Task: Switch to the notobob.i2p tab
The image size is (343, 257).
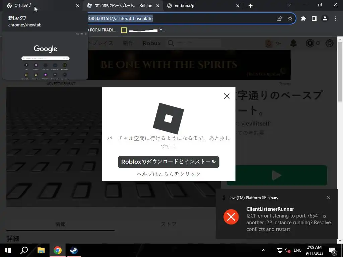Action: click(203, 6)
